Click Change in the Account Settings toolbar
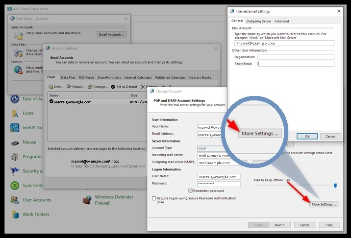Viewport: 351px width, 238px height. 98,87
